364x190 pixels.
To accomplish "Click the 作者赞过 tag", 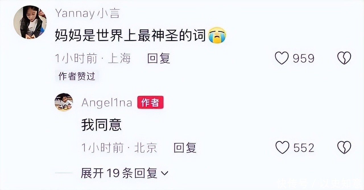I will pyautogui.click(x=77, y=76).
